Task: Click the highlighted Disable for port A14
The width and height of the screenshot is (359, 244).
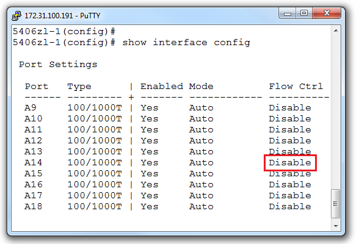Action: (x=290, y=163)
